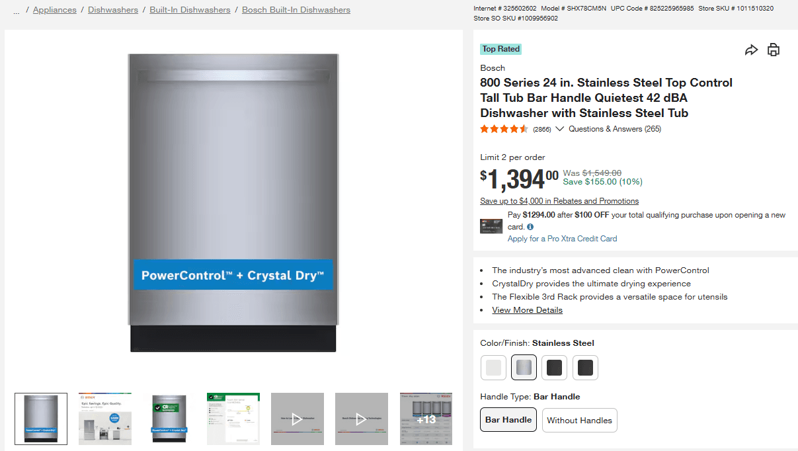This screenshot has width=798, height=451.
Task: Select the Bar Handle option
Action: pos(508,420)
